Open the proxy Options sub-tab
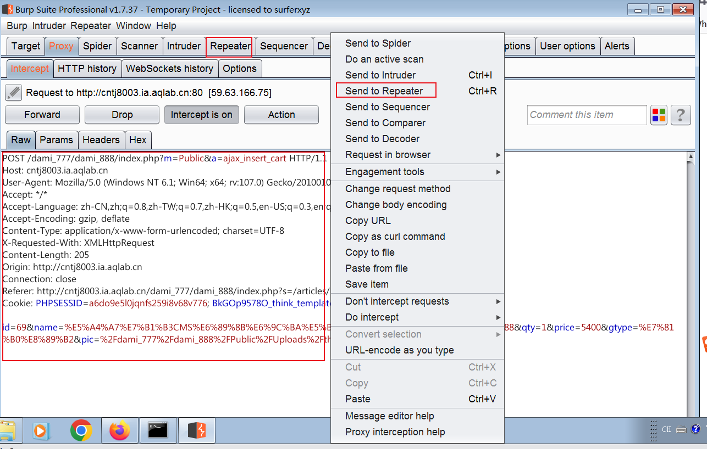707x449 pixels. pyautogui.click(x=240, y=69)
